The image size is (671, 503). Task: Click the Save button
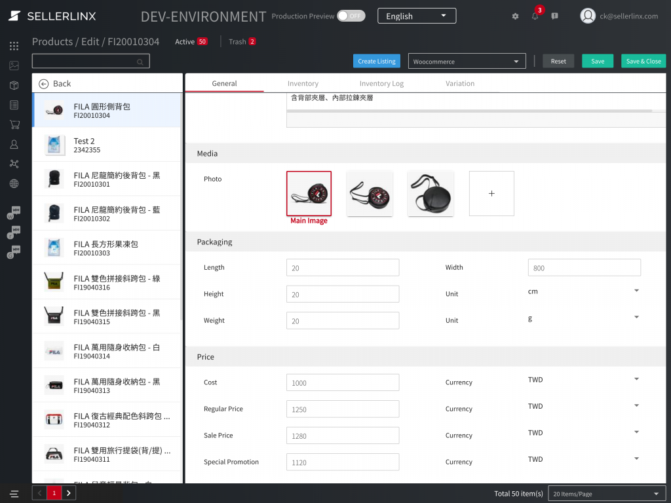click(x=598, y=61)
